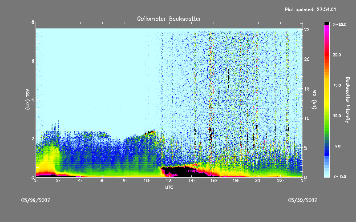Click the "05/29/2007" start date
This screenshot has width=356, height=222.
tap(36, 200)
